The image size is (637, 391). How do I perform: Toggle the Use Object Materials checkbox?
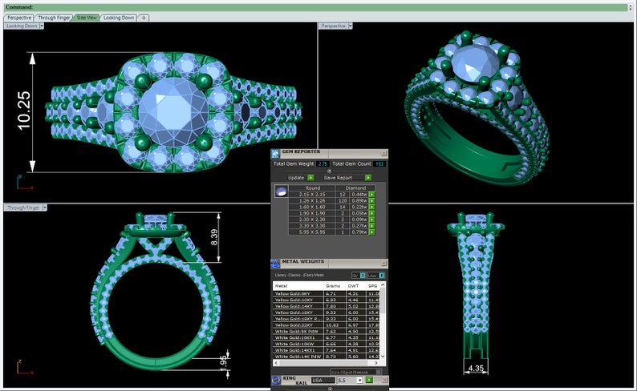(x=378, y=372)
